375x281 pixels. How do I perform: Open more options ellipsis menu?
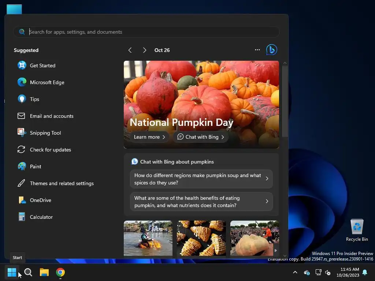[x=257, y=50]
